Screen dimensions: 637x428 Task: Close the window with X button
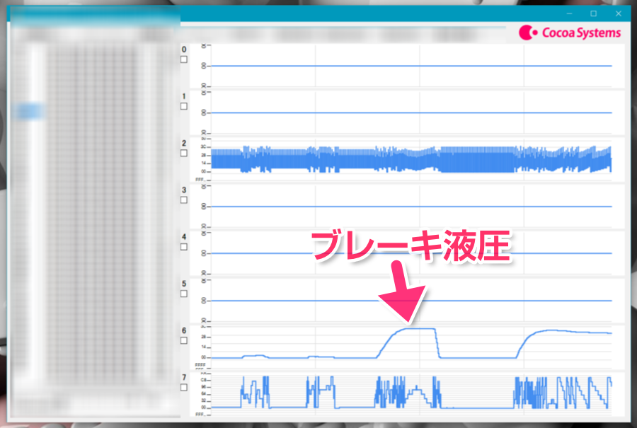point(618,13)
